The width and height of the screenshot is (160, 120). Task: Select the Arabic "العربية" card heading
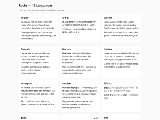click(x=95, y=118)
